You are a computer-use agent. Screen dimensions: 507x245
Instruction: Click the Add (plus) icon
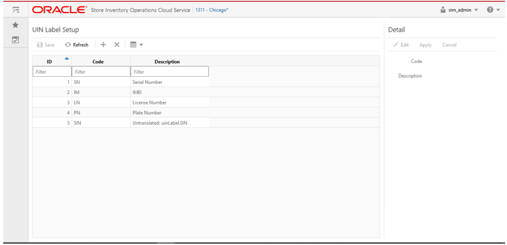pos(103,45)
